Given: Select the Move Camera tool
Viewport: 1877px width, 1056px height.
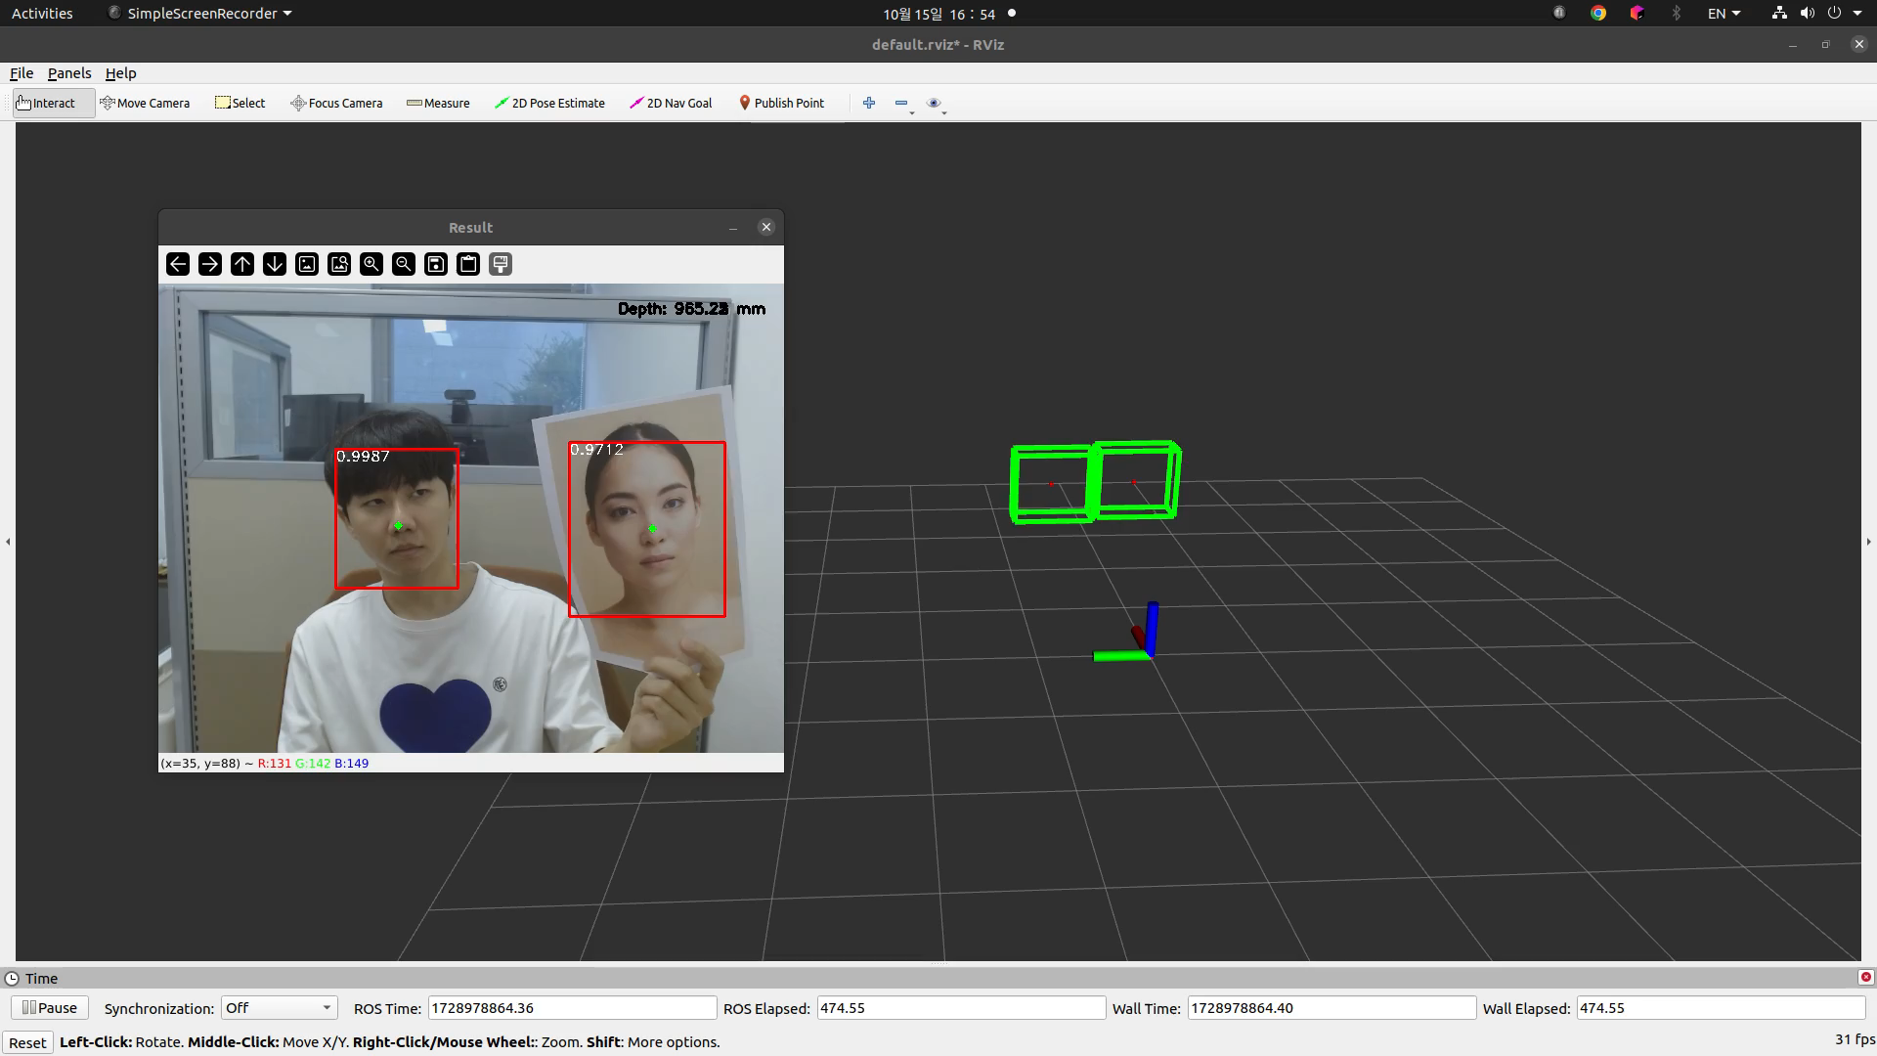Looking at the screenshot, I should point(145,103).
